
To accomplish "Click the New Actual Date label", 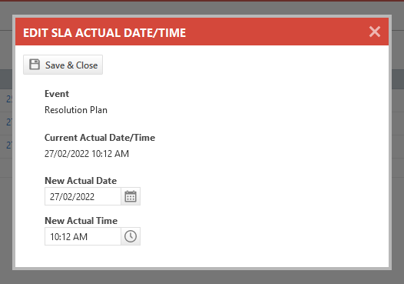I will pyautogui.click(x=81, y=181).
